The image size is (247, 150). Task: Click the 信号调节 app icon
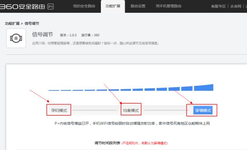point(16,38)
